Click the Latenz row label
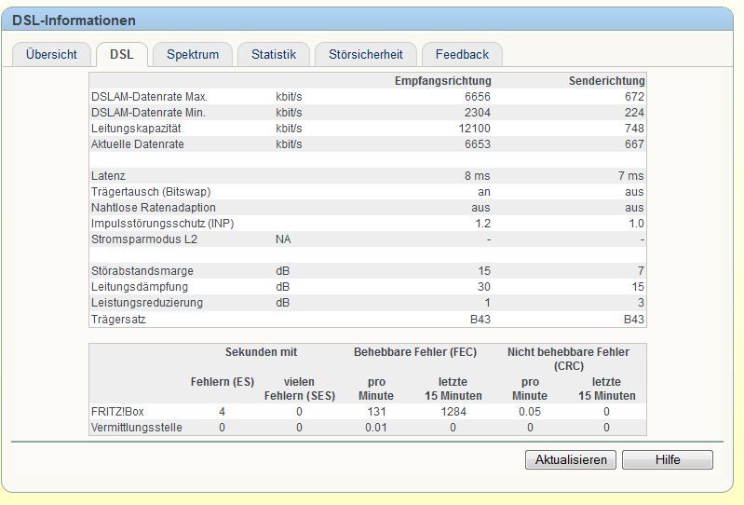744x505 pixels. point(108,176)
